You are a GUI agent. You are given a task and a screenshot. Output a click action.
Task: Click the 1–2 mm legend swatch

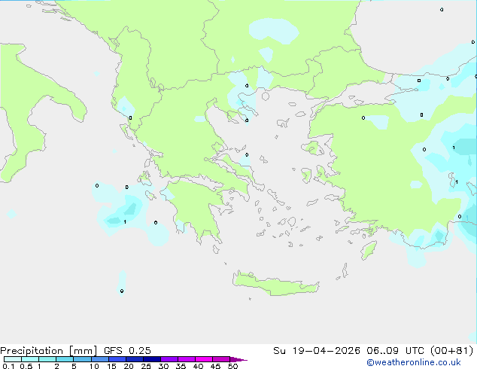pyautogui.click(x=47, y=359)
